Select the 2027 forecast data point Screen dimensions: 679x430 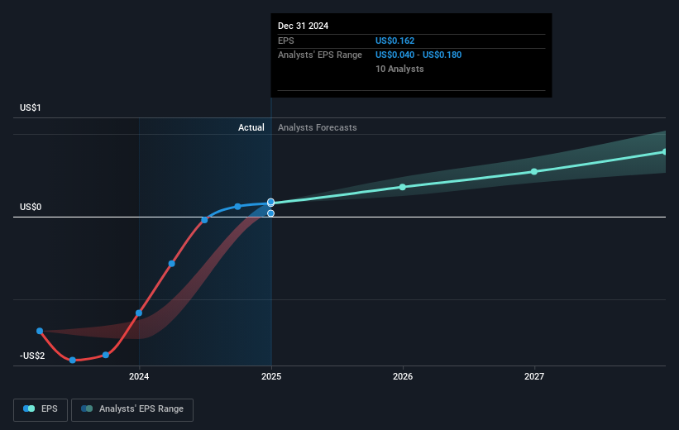pos(534,171)
